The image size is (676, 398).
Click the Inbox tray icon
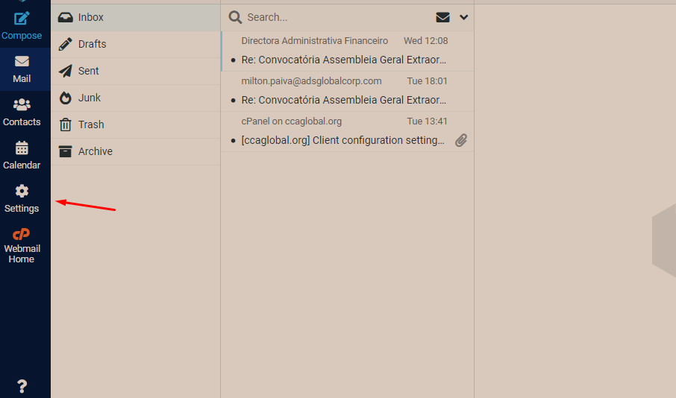pos(65,17)
